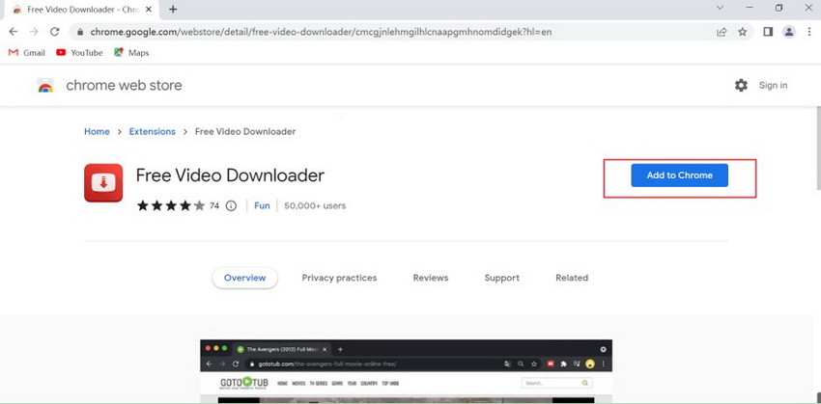The image size is (821, 404).
Task: Bookmark this page with star icon
Action: click(743, 32)
